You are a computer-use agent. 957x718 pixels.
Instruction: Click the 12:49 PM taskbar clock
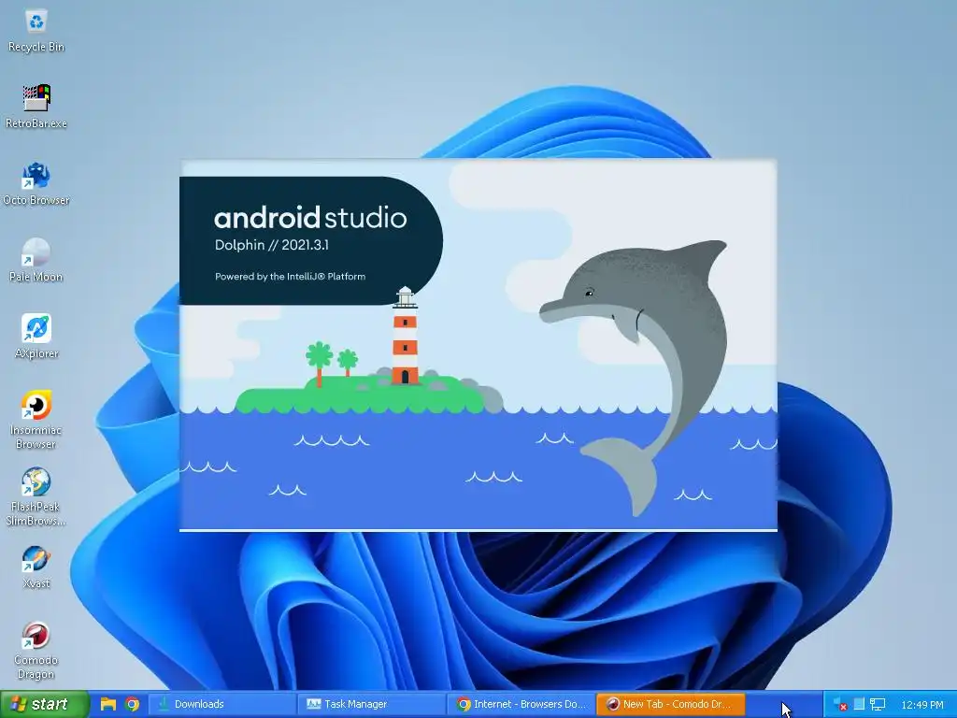pyautogui.click(x=922, y=705)
